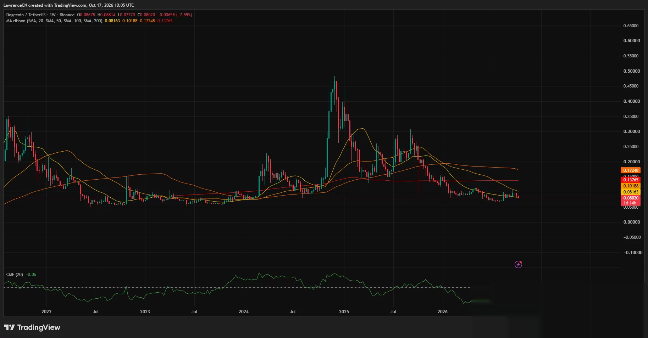Image resolution: width=648 pixels, height=338 pixels.
Task: Click the SMA 50 value 0.10188 in legend
Action: (x=130, y=21)
